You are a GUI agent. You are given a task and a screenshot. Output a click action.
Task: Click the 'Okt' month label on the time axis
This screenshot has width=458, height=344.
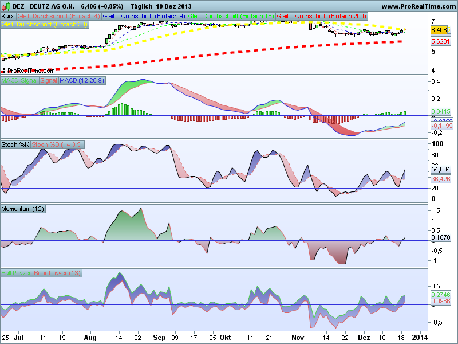tap(225, 338)
